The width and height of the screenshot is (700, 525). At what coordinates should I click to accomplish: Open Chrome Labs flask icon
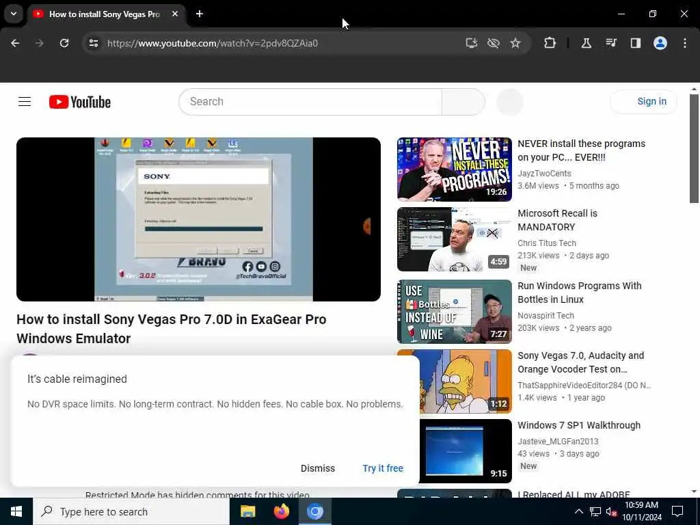[x=586, y=43]
